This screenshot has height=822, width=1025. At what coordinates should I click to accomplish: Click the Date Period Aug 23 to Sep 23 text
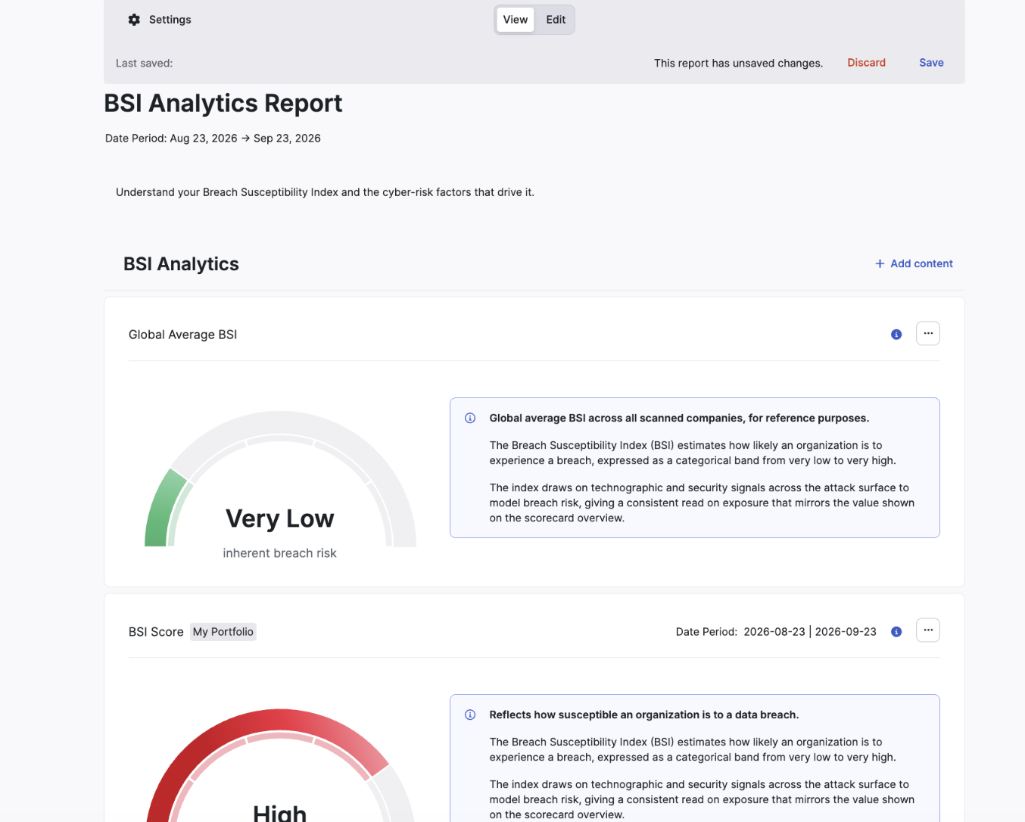213,139
